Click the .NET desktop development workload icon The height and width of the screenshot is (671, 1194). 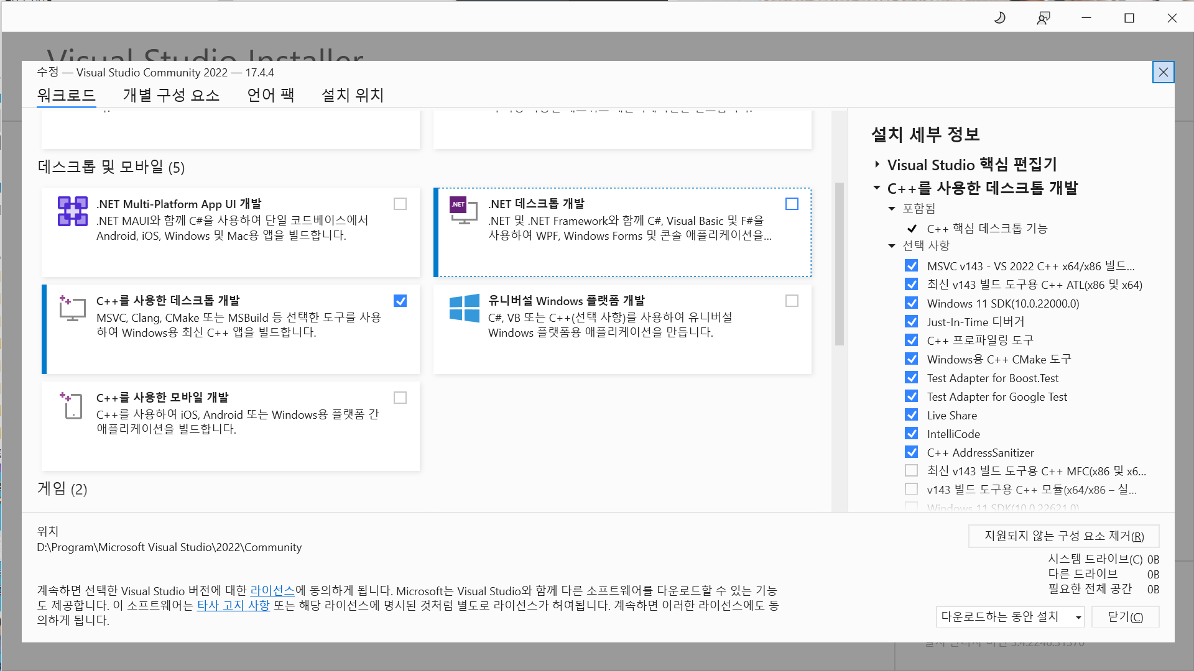click(464, 211)
